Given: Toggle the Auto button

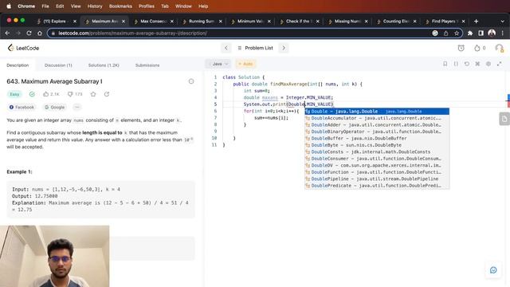Looking at the screenshot, I should click(x=245, y=64).
